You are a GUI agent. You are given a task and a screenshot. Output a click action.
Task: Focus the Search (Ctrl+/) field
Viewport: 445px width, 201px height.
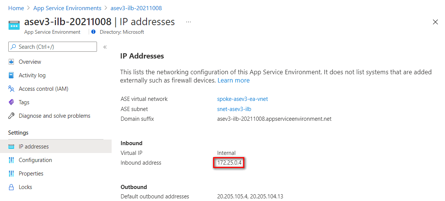(53, 47)
